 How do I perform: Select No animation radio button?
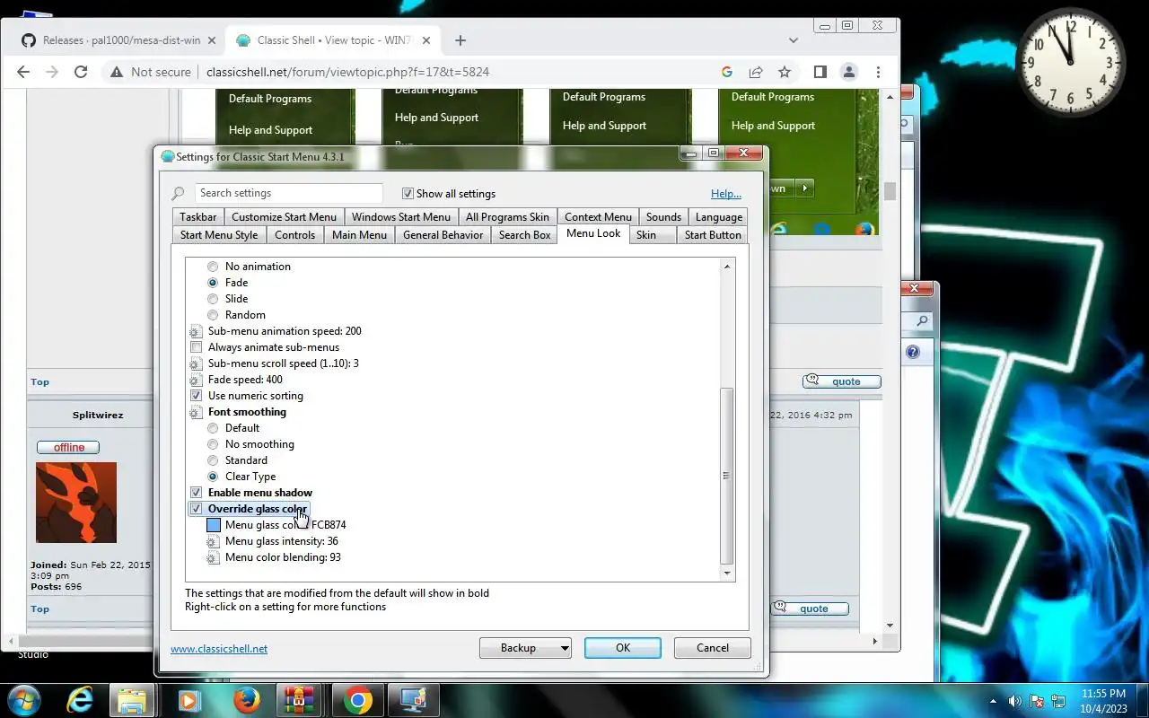[213, 267]
